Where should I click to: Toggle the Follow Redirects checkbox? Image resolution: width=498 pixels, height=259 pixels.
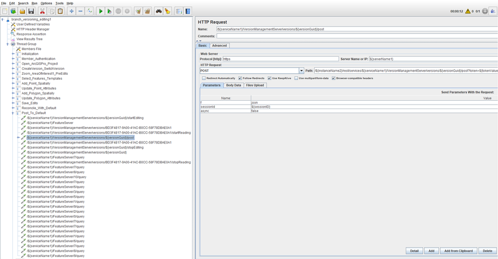pos(240,78)
